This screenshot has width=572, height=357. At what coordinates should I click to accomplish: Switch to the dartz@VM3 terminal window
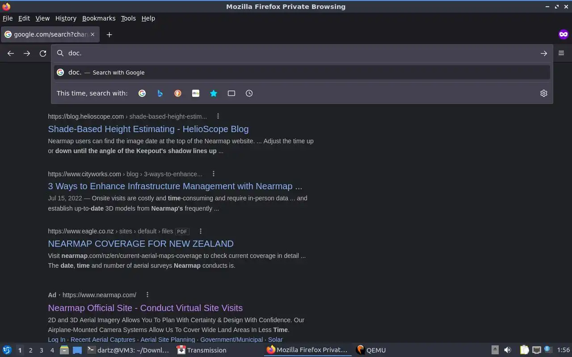click(128, 350)
